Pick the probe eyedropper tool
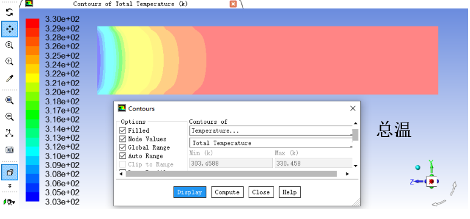The image size is (470, 219). (10, 79)
